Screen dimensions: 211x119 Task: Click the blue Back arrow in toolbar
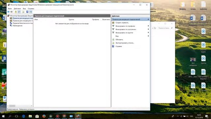click(9, 12)
